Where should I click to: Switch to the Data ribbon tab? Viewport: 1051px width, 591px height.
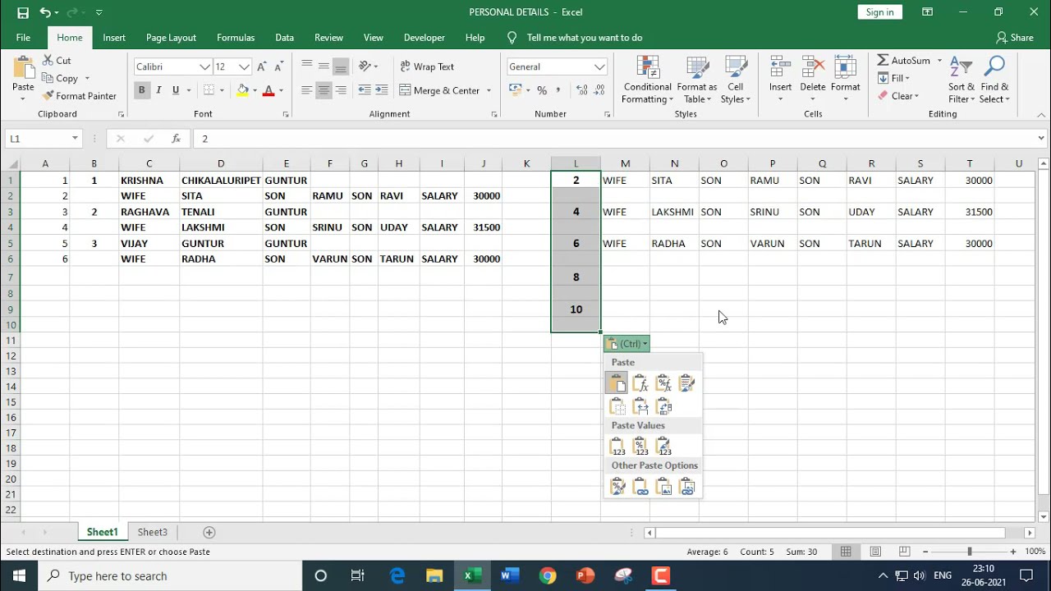click(x=285, y=38)
